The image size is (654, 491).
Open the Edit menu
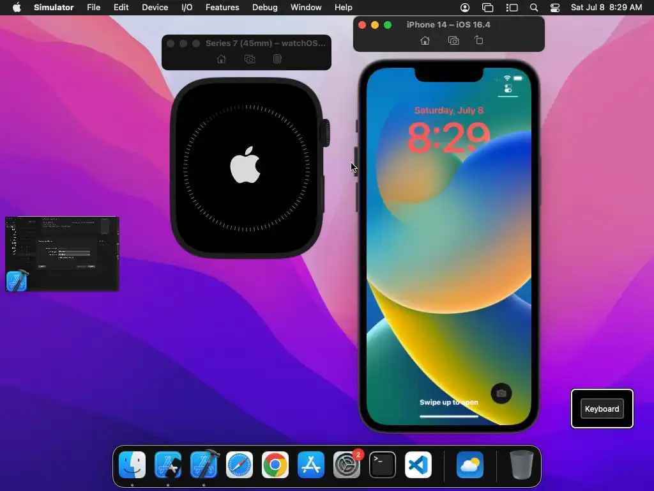pyautogui.click(x=121, y=7)
